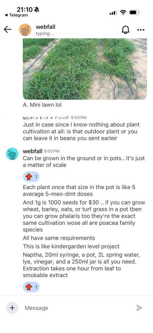Tap the back arrow in chat header

[x=8, y=30]
